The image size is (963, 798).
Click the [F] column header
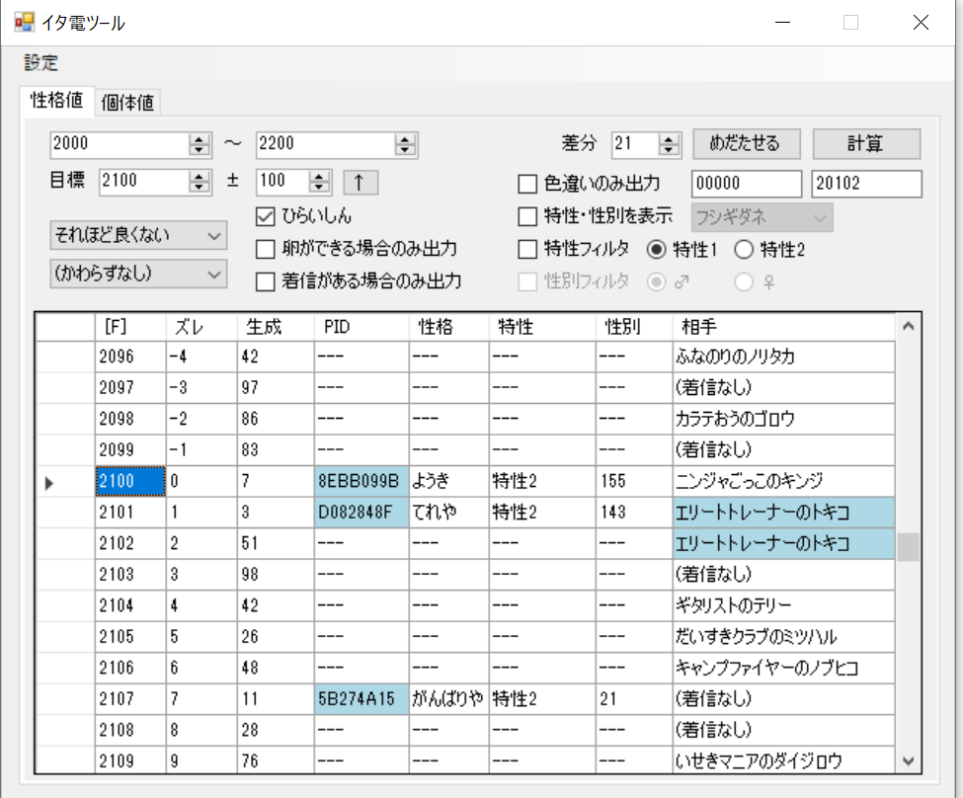130,327
